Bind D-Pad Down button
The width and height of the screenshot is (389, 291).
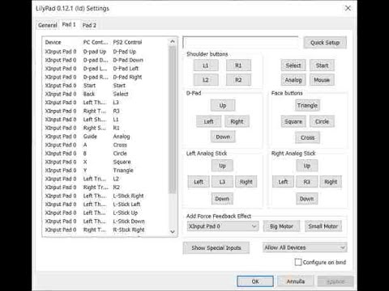[x=223, y=137]
